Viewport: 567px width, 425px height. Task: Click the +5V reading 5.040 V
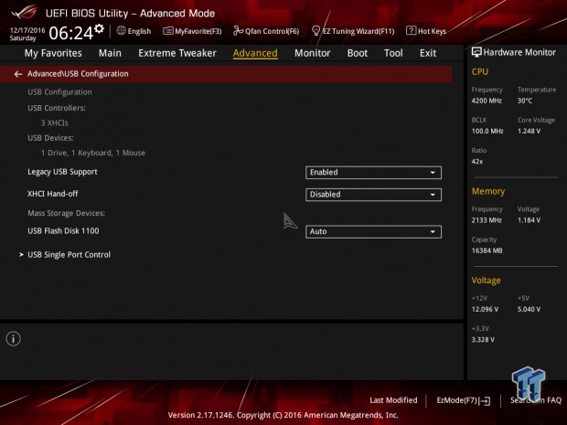(x=529, y=309)
